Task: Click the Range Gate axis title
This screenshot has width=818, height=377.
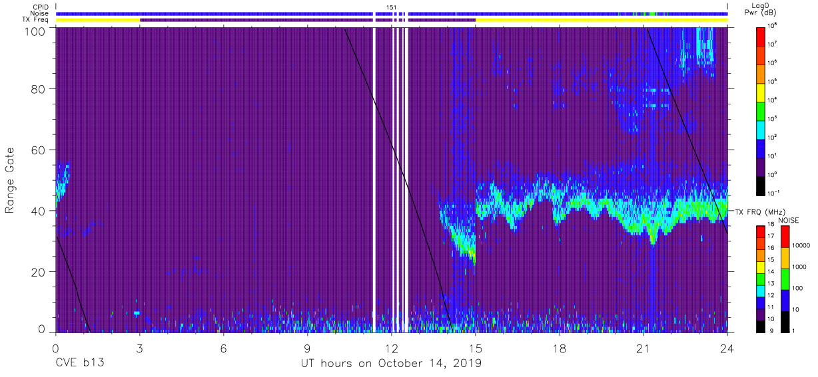Action: (10, 181)
